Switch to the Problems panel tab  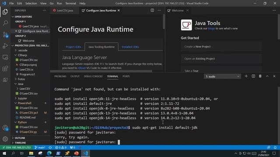coord(60,76)
